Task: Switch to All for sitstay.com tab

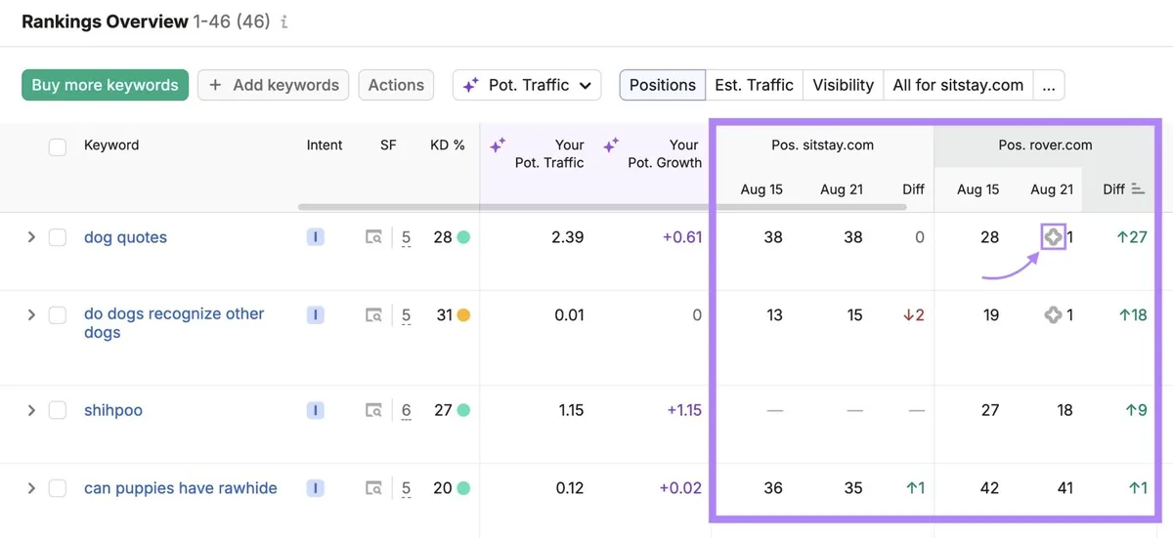Action: click(958, 85)
